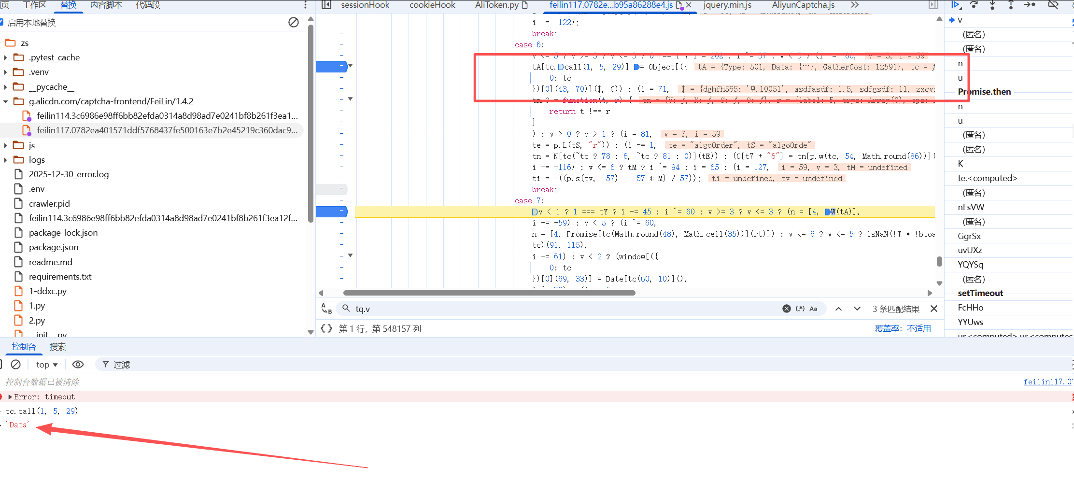Switch to the 工作区 tab

point(34,5)
